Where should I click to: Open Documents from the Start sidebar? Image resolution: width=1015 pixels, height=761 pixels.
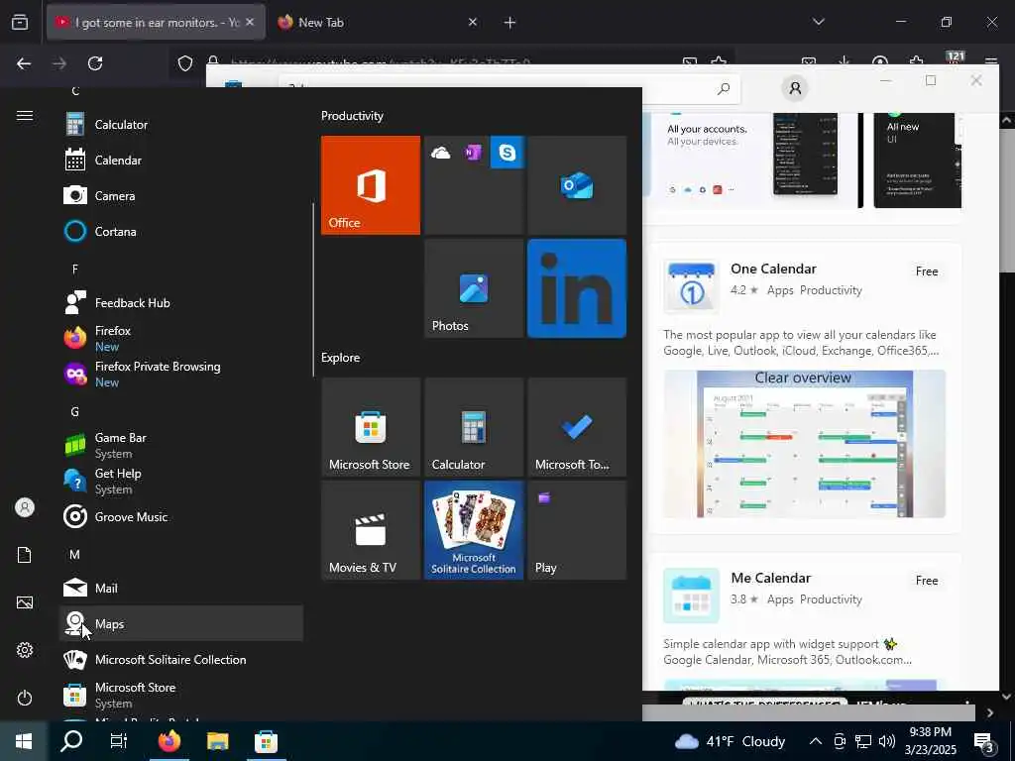25,555
